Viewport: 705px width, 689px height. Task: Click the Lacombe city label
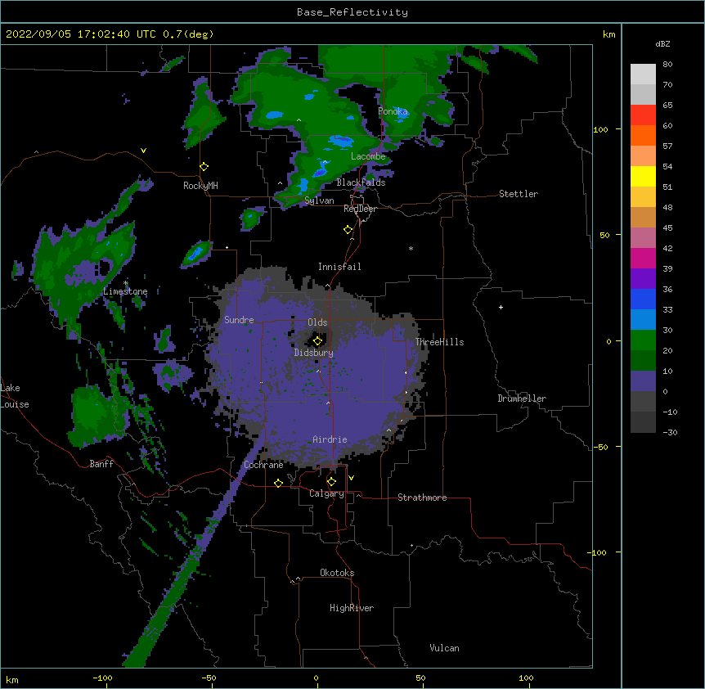(368, 156)
